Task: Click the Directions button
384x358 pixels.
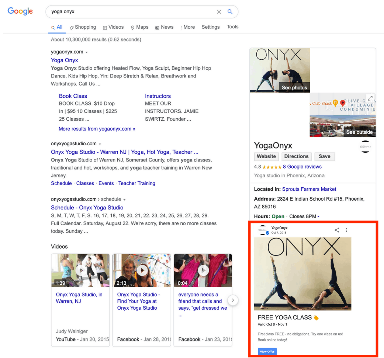Action: (x=296, y=156)
